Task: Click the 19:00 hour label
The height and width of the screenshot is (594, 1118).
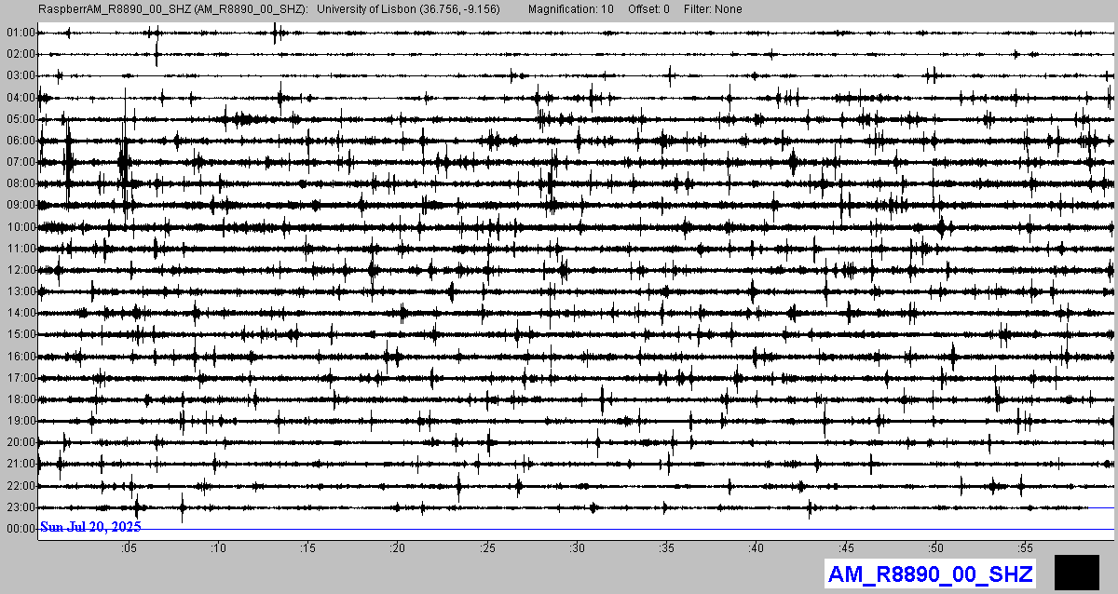Action: [20, 421]
